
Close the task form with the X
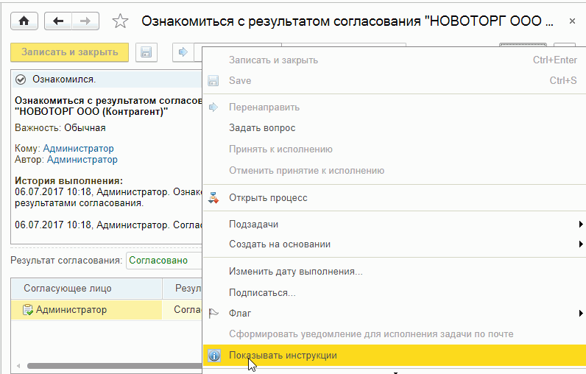click(x=572, y=21)
